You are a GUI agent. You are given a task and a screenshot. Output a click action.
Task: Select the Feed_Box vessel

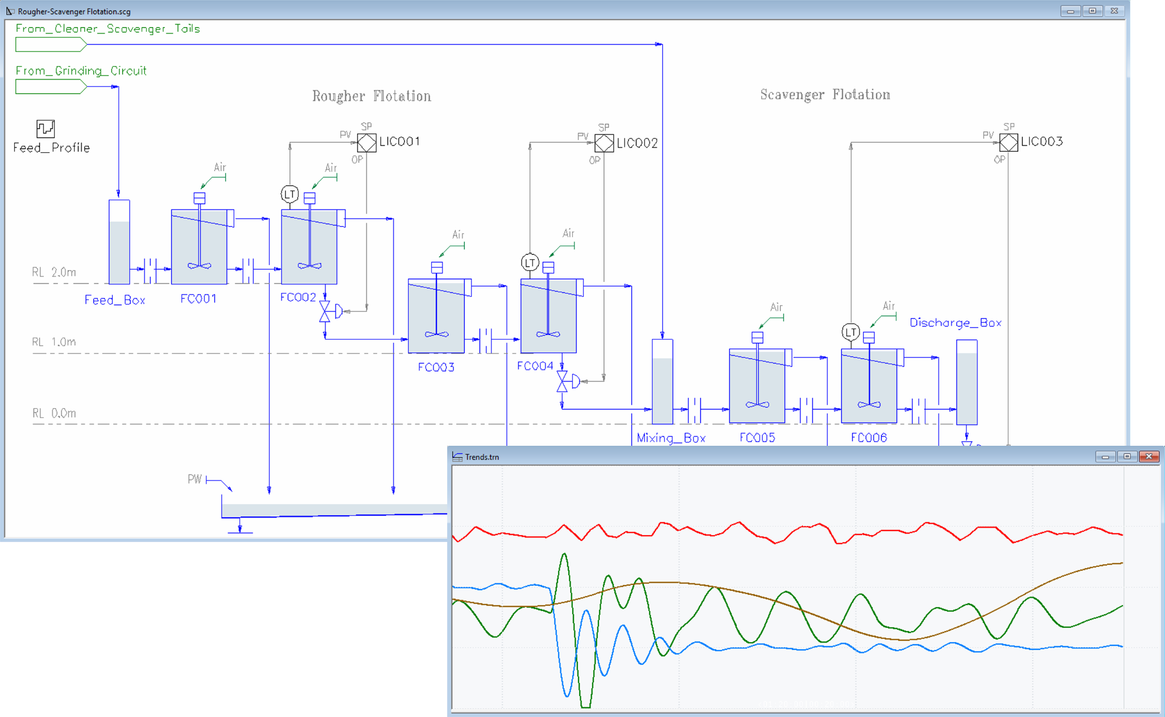click(x=119, y=242)
